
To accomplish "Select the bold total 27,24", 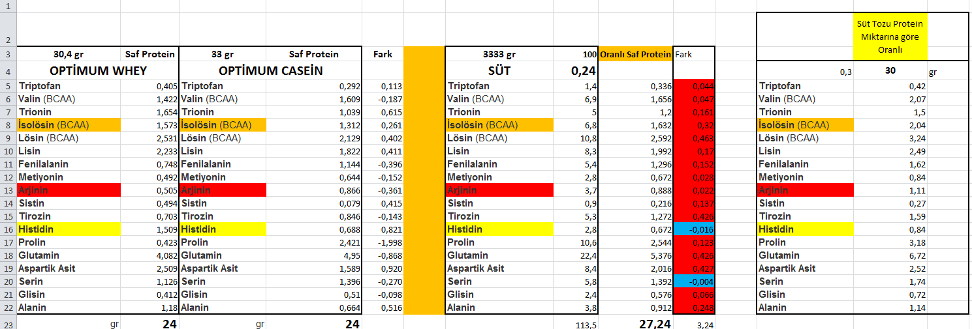I will (635, 322).
